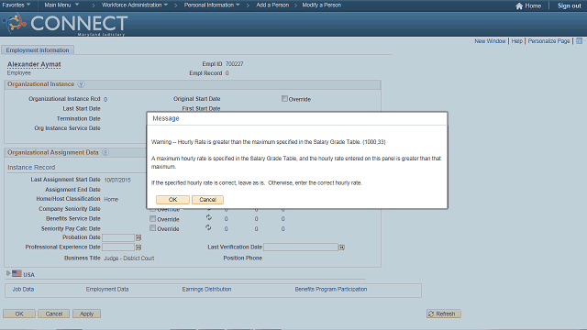Click the page grid icon beside Personalize Page
This screenshot has width=587, height=330.
579,40
